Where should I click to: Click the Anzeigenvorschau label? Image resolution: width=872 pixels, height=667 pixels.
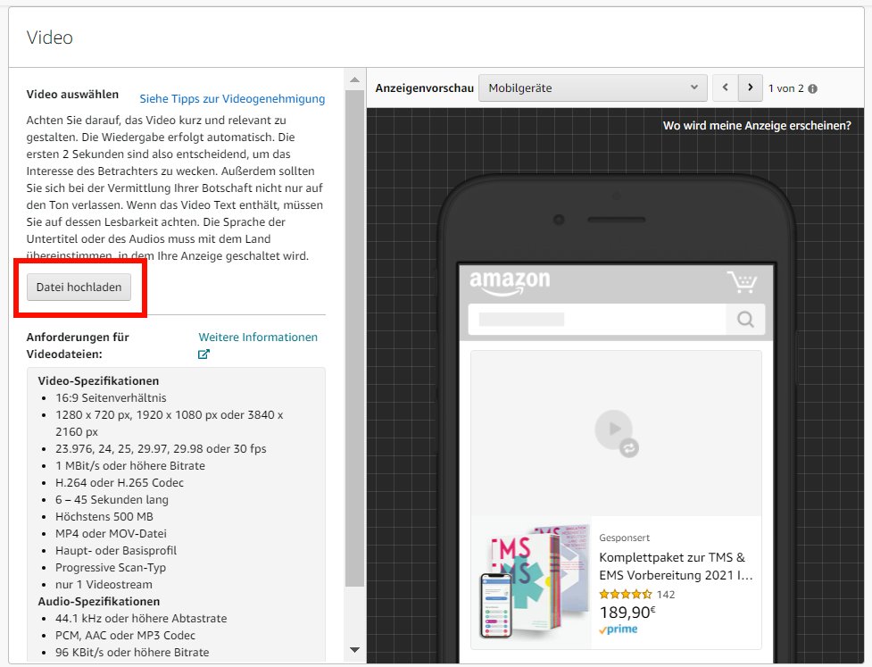[x=424, y=88]
